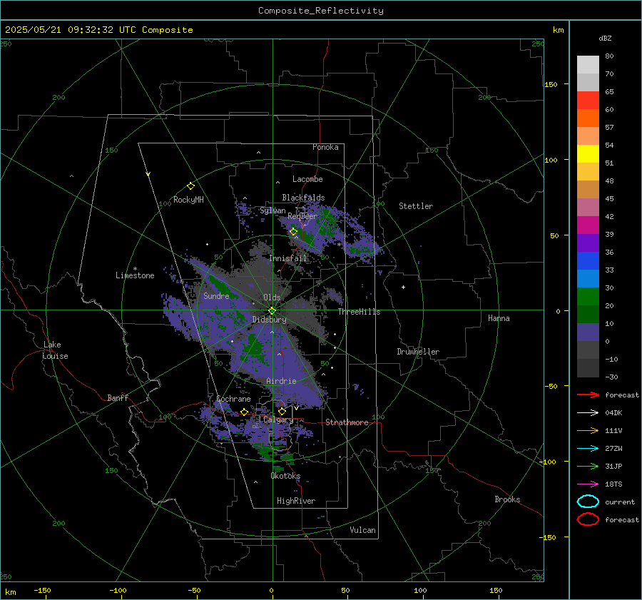Click the RockyMH location label
Screen dimensions: 642x600
tap(188, 200)
